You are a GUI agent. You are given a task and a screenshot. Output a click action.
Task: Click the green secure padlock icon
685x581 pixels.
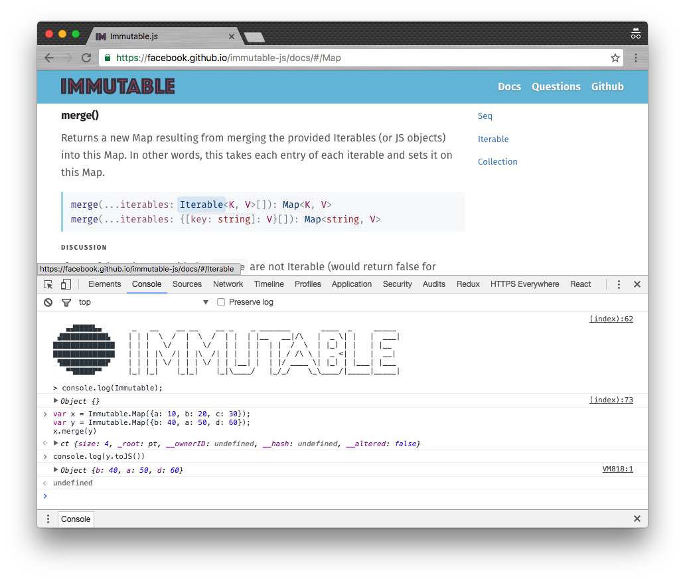[x=108, y=58]
